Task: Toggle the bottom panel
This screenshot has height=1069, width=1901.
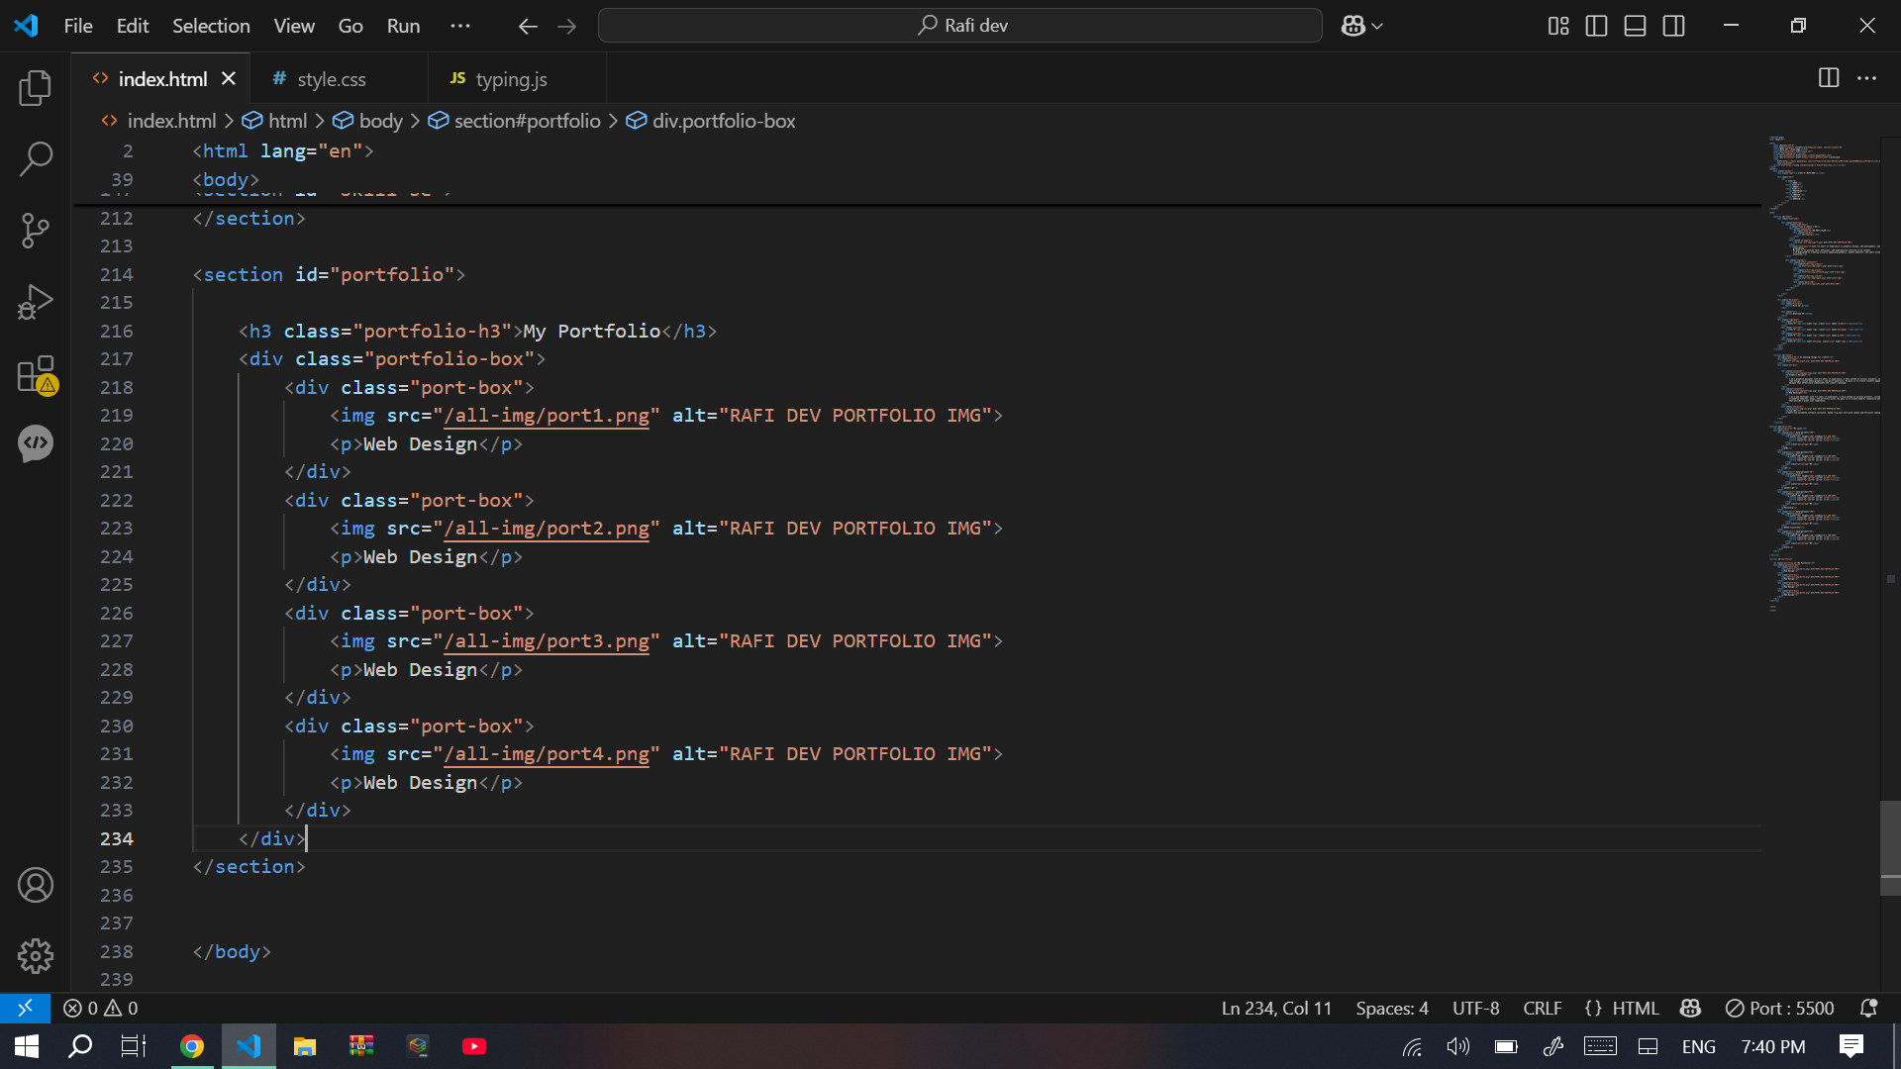Action: tap(1636, 26)
